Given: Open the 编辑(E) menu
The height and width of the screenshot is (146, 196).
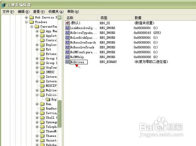Looking at the screenshot, I should coord(24,12).
